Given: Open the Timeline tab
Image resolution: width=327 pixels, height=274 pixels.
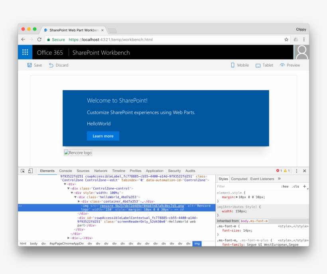Looking at the screenshot, I should 119,171.
